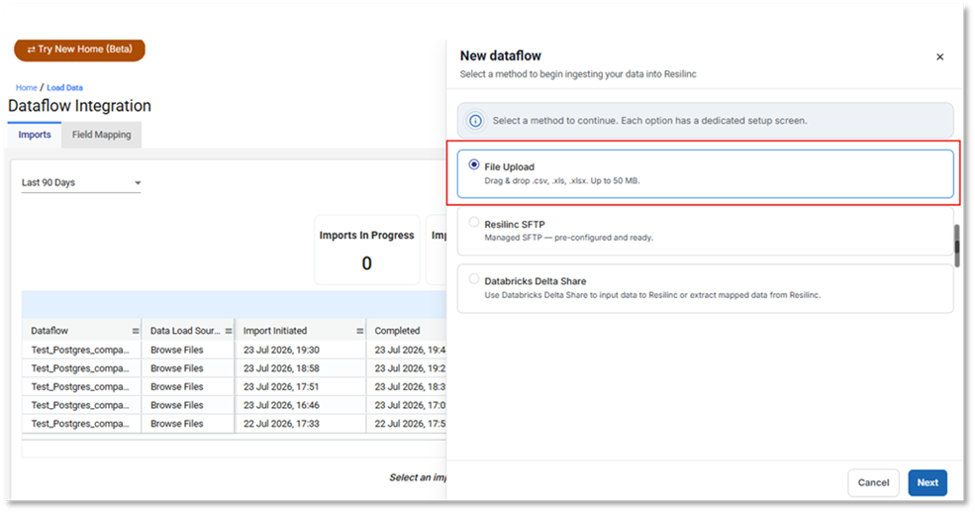Click the Try New Home (Beta) button
This screenshot has height=512, width=975.
click(79, 50)
